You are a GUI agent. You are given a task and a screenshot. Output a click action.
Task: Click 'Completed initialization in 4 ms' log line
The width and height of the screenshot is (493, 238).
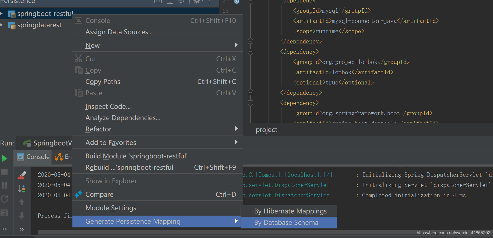pyautogui.click(x=414, y=195)
